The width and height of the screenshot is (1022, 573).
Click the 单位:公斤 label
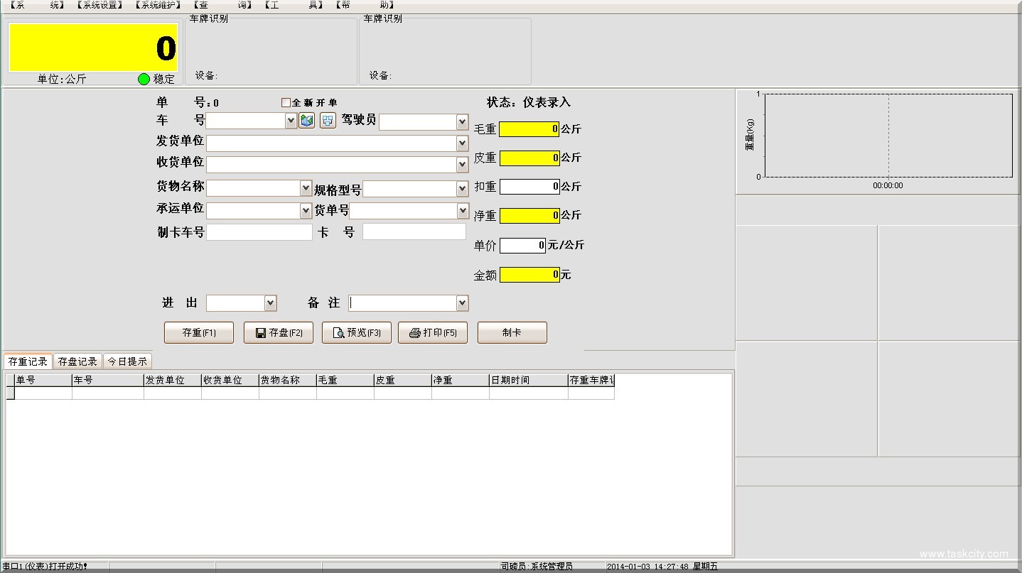pos(62,80)
